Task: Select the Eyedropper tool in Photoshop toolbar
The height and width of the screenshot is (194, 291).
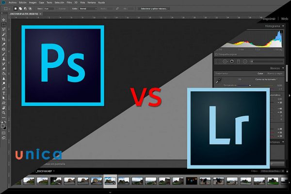Action: [4, 44]
